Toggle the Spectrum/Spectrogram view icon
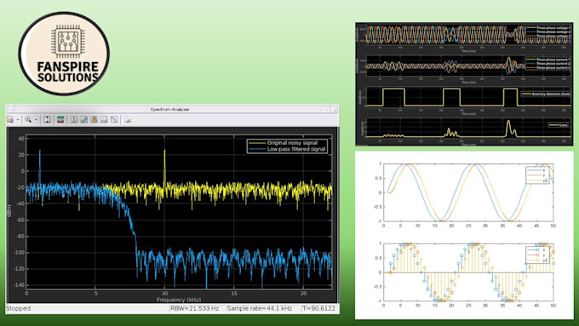 [60, 120]
